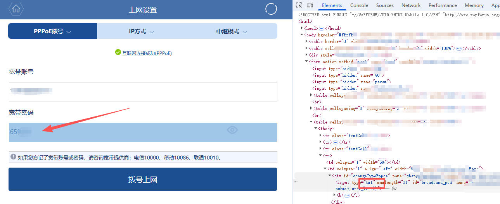The image size is (500, 204).
Task: Click the circular refresh icon in the header
Action: (x=271, y=9)
